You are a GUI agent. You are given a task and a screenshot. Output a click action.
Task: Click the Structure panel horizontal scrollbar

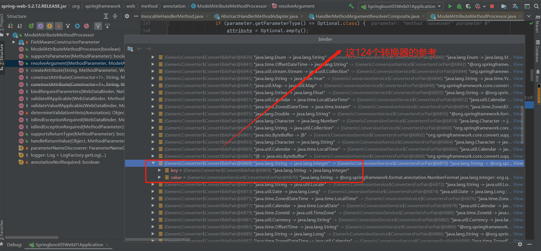[32, 237]
